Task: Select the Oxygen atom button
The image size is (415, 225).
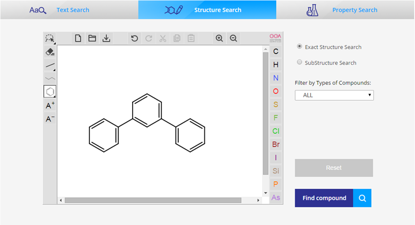Action: [276, 91]
